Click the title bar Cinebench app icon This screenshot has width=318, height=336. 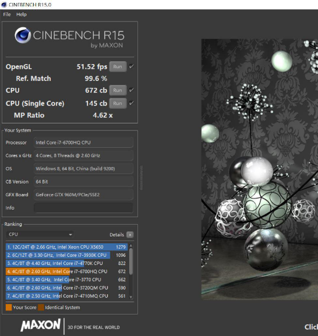pos(4,5)
